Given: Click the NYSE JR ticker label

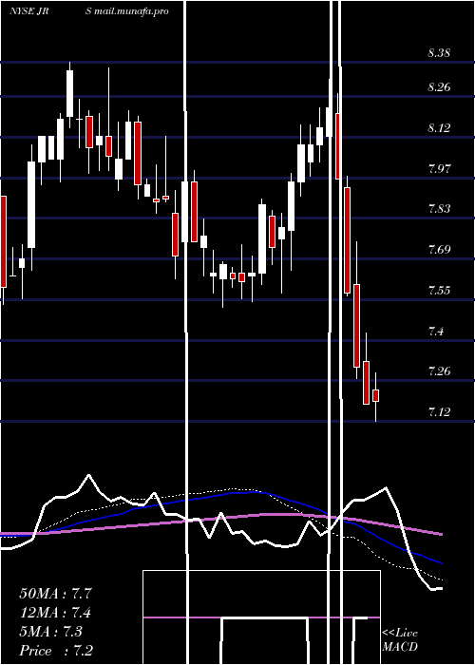Looking at the screenshot, I should click(x=28, y=11).
